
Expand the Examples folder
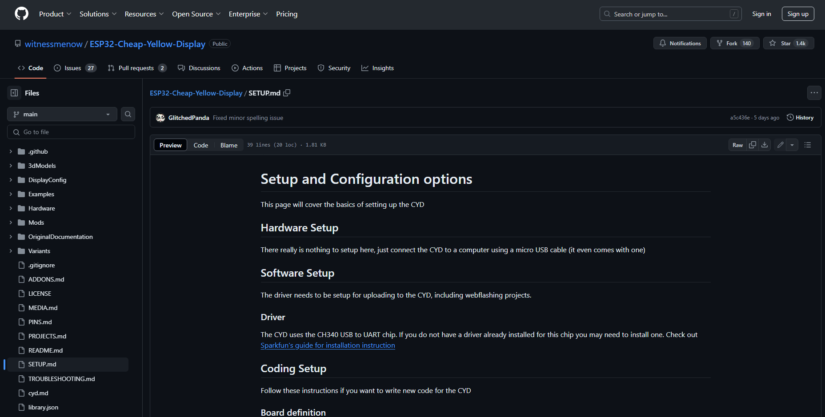11,194
